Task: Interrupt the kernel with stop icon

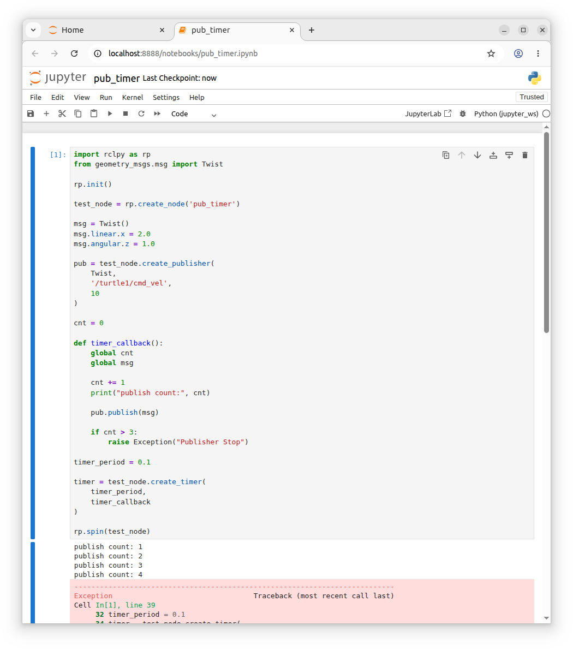Action: click(126, 114)
